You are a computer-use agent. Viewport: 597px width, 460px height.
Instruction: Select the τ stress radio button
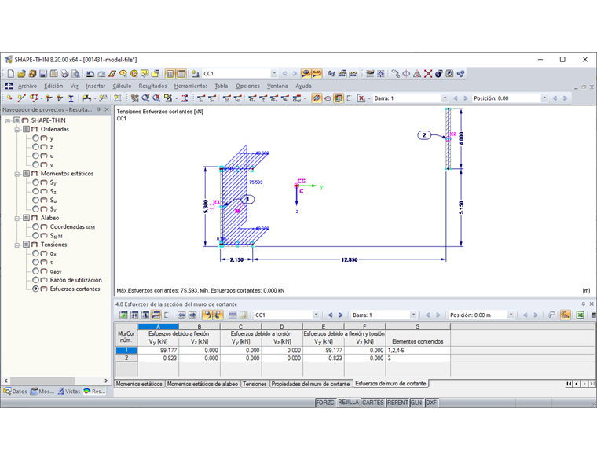[35, 262]
